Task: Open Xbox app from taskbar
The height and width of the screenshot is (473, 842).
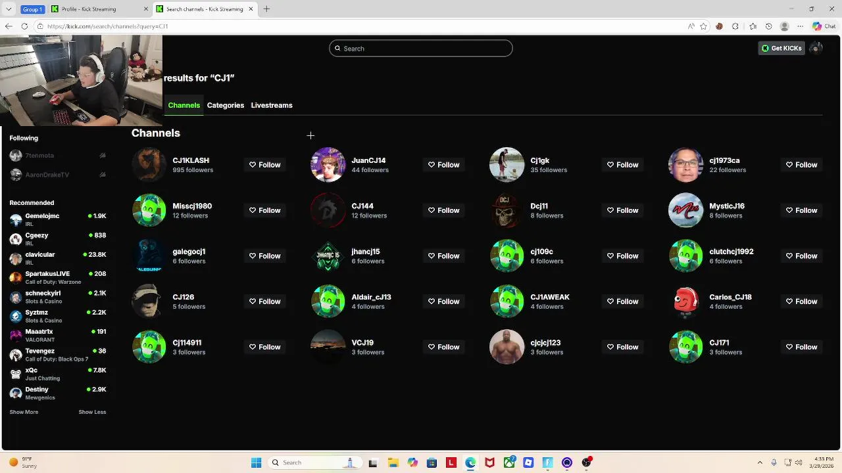Action: [509, 462]
